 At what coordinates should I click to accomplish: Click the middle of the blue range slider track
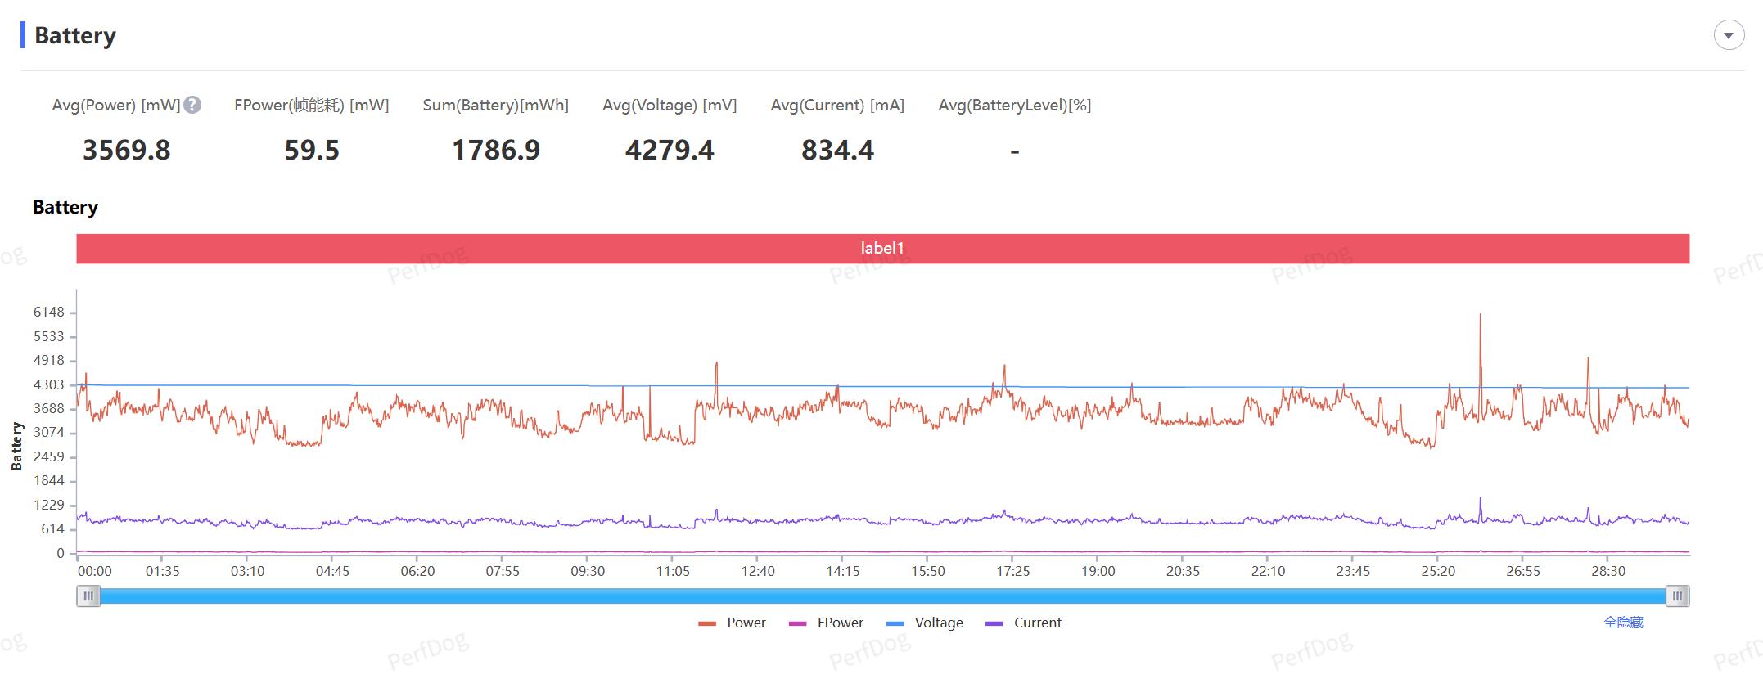tap(882, 596)
